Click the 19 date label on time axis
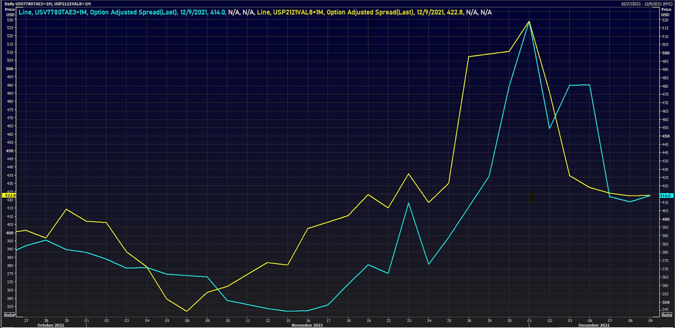Viewport: 675px width, 328px height. (x=368, y=321)
